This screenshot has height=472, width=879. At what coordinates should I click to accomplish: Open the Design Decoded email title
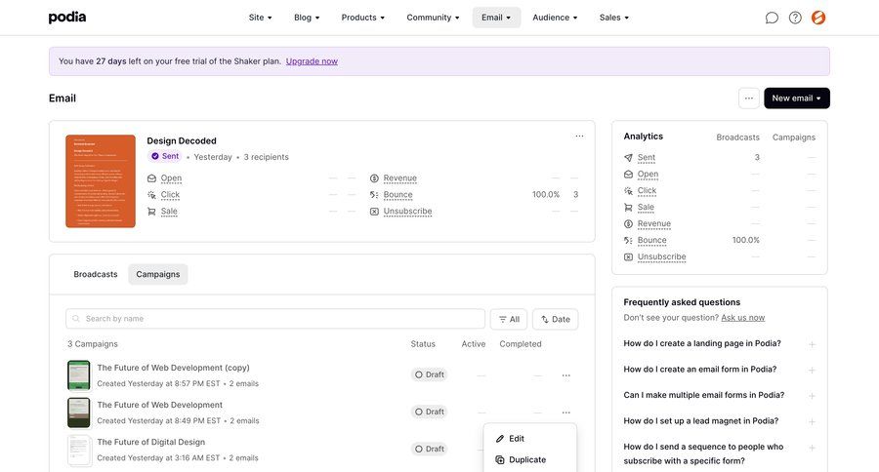(x=182, y=141)
